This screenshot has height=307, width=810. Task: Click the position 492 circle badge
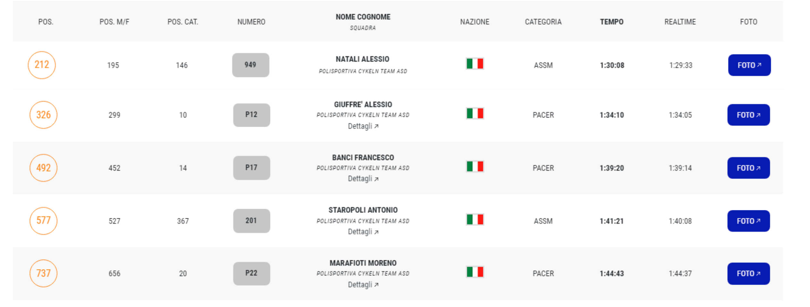point(43,168)
